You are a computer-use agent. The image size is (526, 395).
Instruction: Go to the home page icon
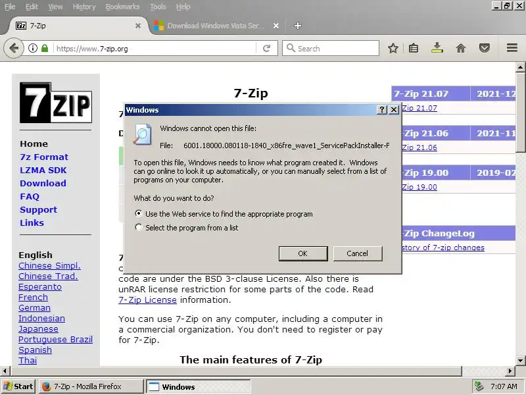pyautogui.click(x=461, y=48)
